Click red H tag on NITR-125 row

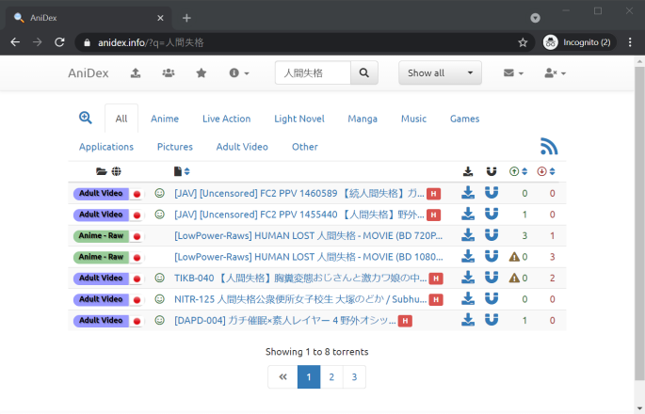click(436, 300)
